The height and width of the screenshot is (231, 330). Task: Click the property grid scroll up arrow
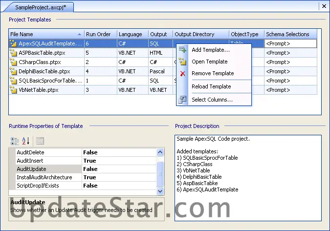pyautogui.click(x=160, y=152)
